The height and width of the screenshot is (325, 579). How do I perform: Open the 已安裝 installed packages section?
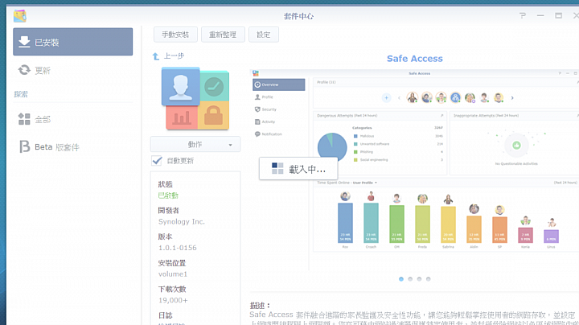point(72,42)
